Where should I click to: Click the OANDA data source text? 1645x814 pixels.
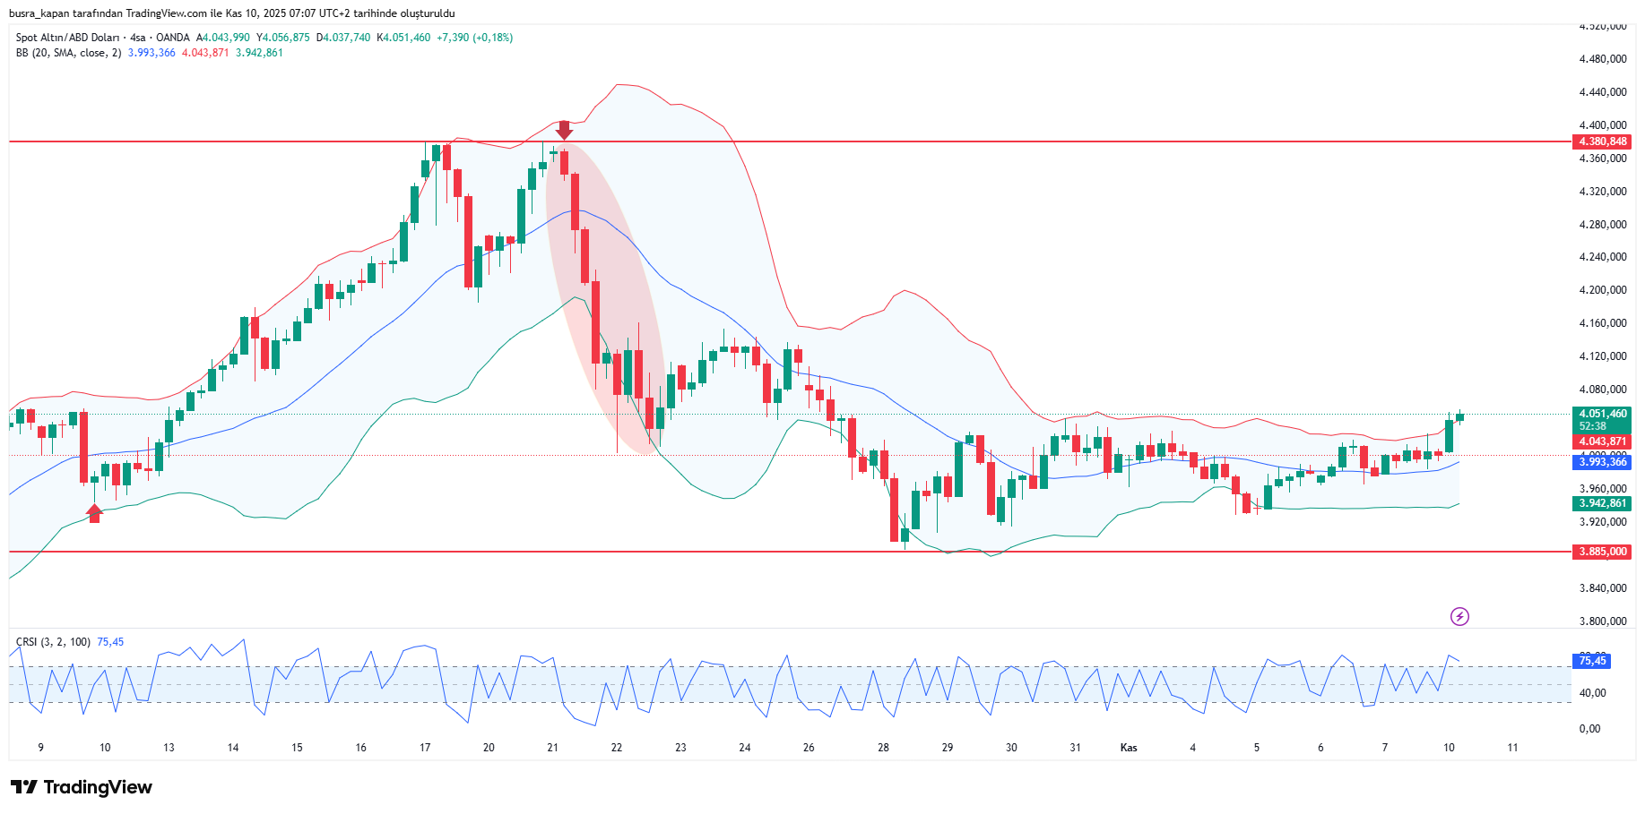click(x=173, y=38)
